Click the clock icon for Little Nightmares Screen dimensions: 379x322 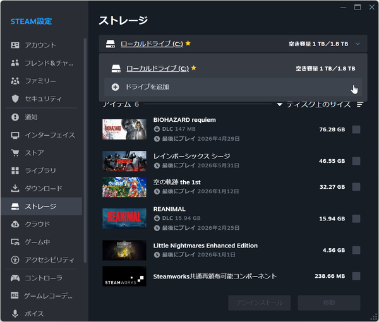pos(157,254)
